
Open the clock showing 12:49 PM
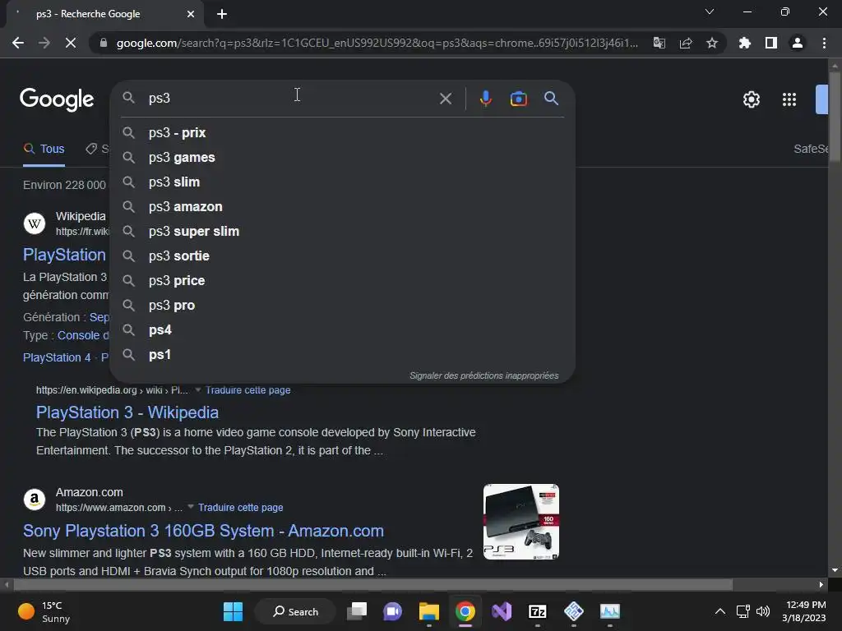[x=803, y=611]
